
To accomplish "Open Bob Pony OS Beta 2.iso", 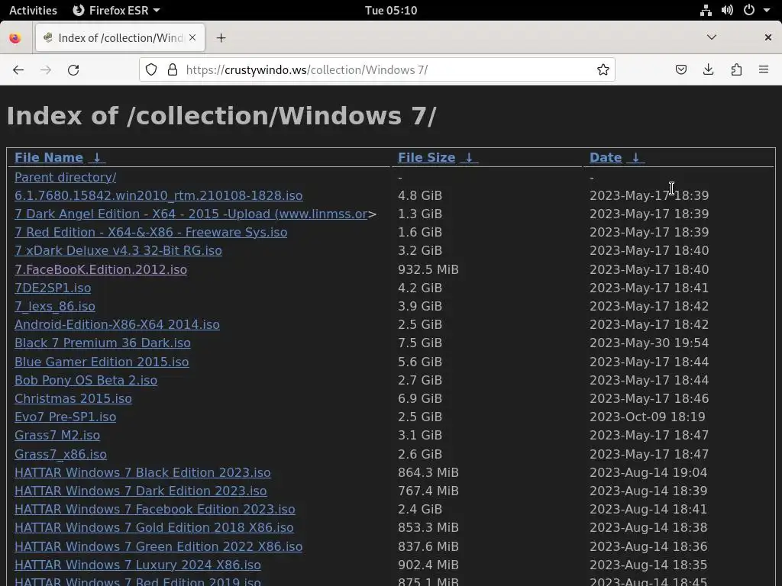I will pos(86,380).
